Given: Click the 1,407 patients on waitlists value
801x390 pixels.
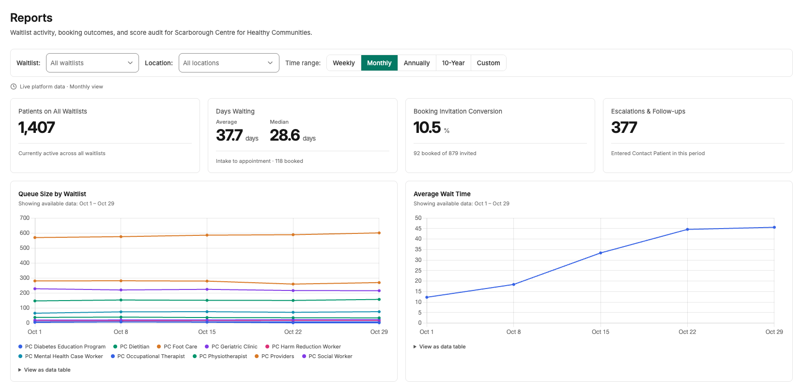Looking at the screenshot, I should point(37,128).
